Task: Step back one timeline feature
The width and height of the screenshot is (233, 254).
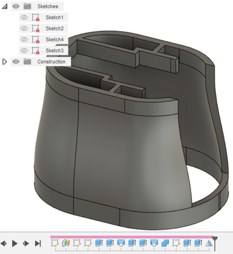Action: [4, 243]
